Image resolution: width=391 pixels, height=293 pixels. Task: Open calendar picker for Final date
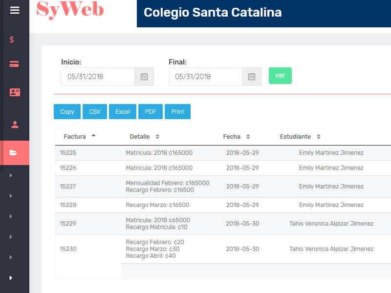pos(252,77)
